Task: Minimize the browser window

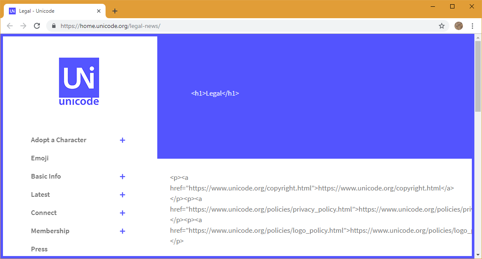Action: (433, 6)
